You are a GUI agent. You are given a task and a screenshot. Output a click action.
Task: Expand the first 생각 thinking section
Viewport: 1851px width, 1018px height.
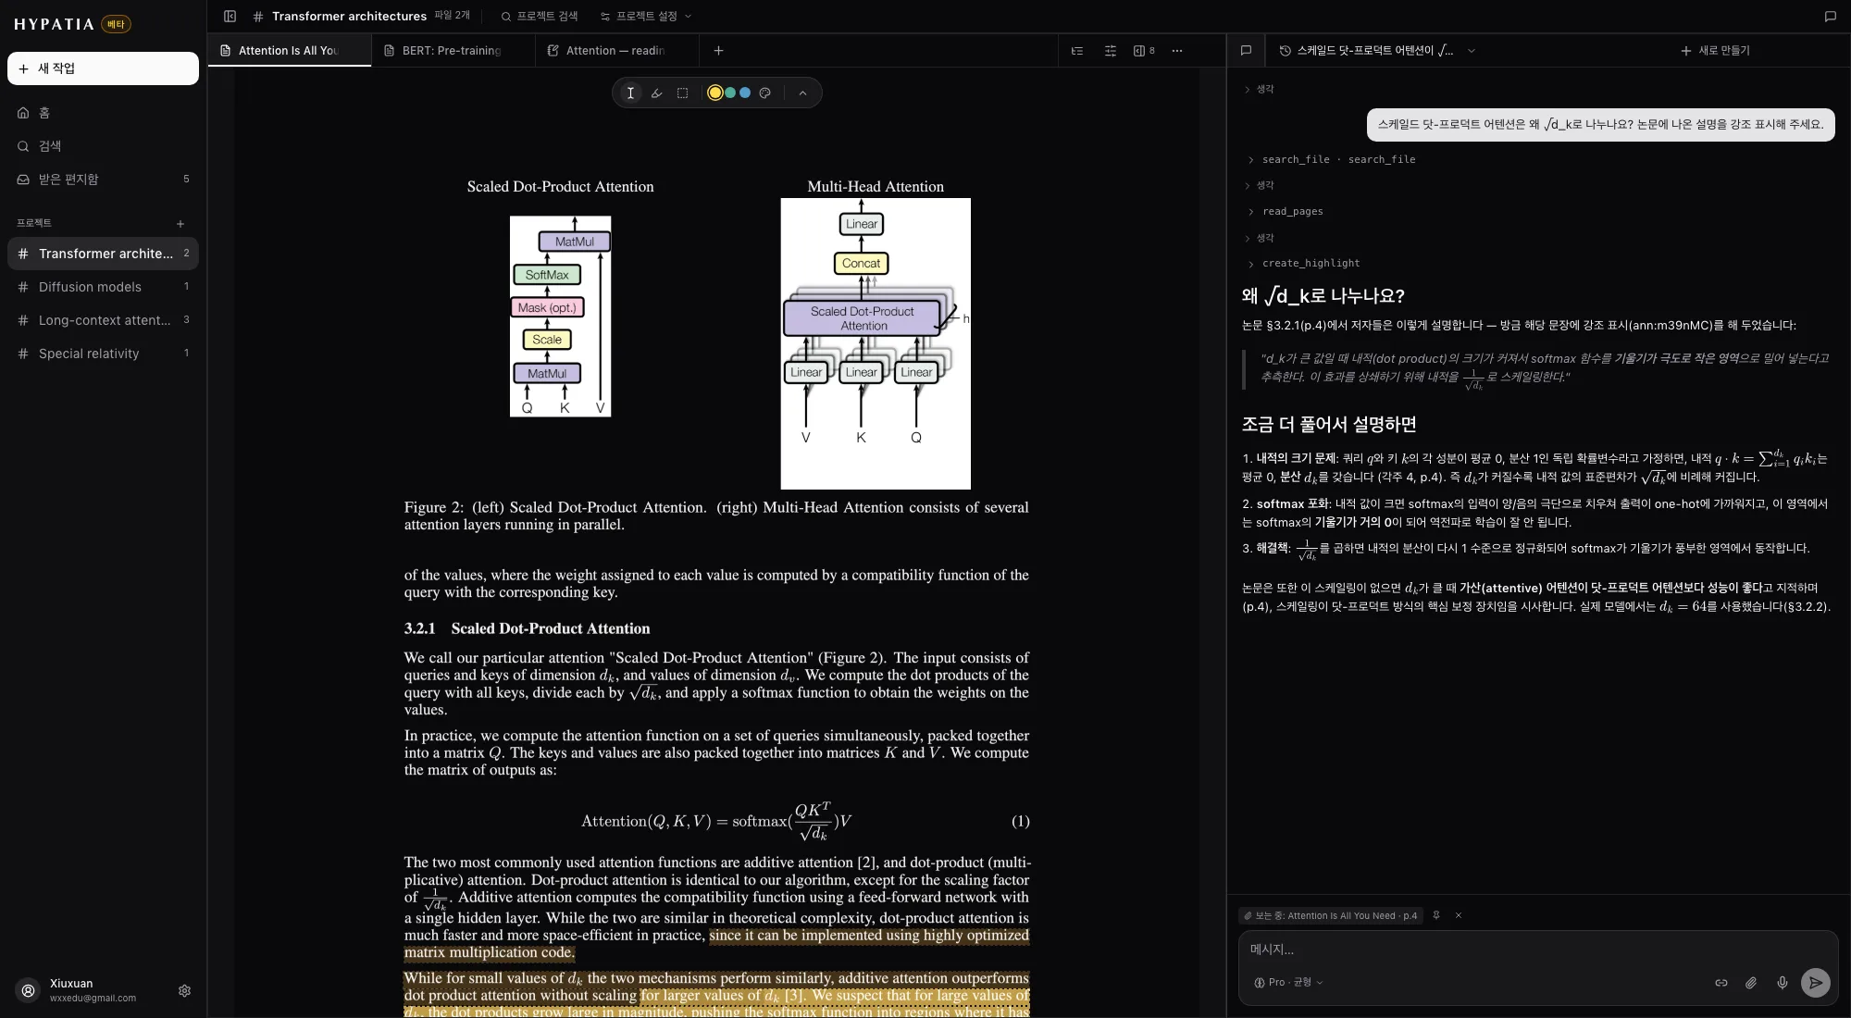[1260, 89]
